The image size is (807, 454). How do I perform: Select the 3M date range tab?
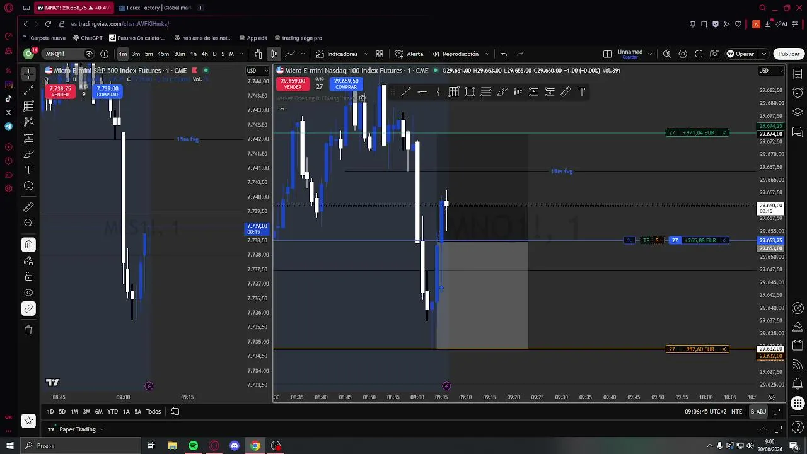click(x=86, y=412)
